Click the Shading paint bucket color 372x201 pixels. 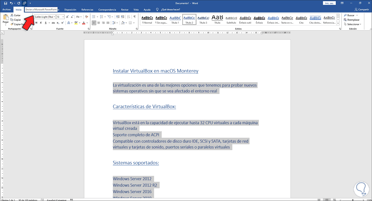click(122, 23)
